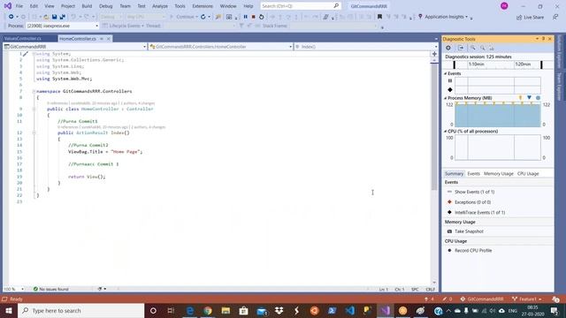Collapse the Process Memory graph section
This screenshot has height=318, width=566.
[x=446, y=98]
